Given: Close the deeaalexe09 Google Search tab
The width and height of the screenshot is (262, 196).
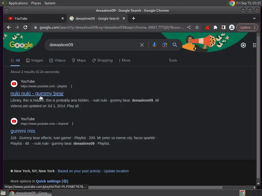Looking at the screenshot, I should [x=124, y=18].
